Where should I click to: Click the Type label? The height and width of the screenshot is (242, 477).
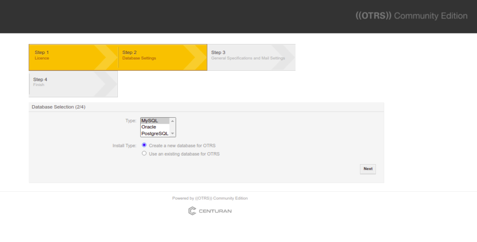point(131,121)
